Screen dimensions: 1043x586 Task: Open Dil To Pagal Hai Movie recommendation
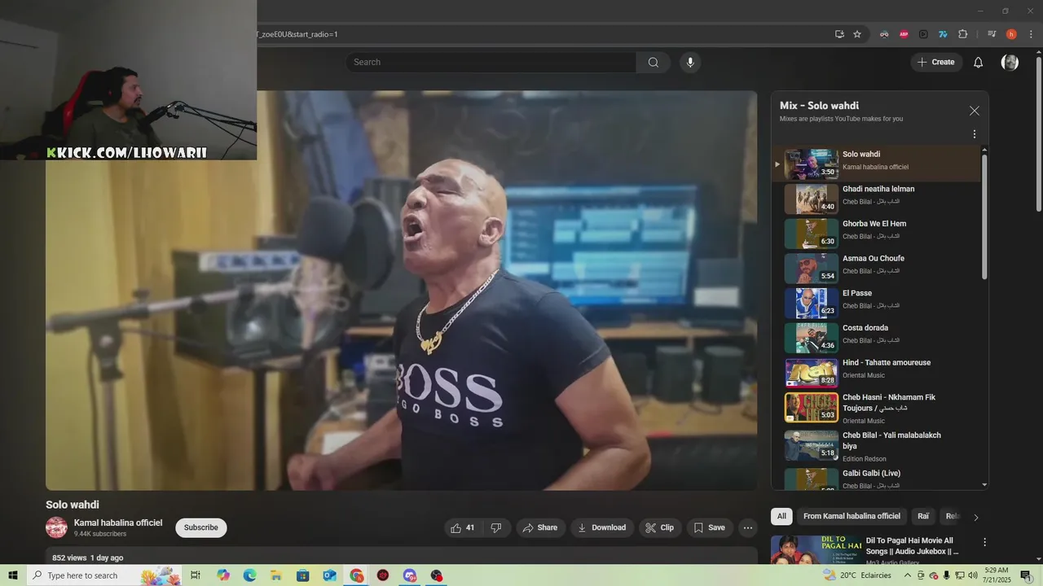[912, 546]
